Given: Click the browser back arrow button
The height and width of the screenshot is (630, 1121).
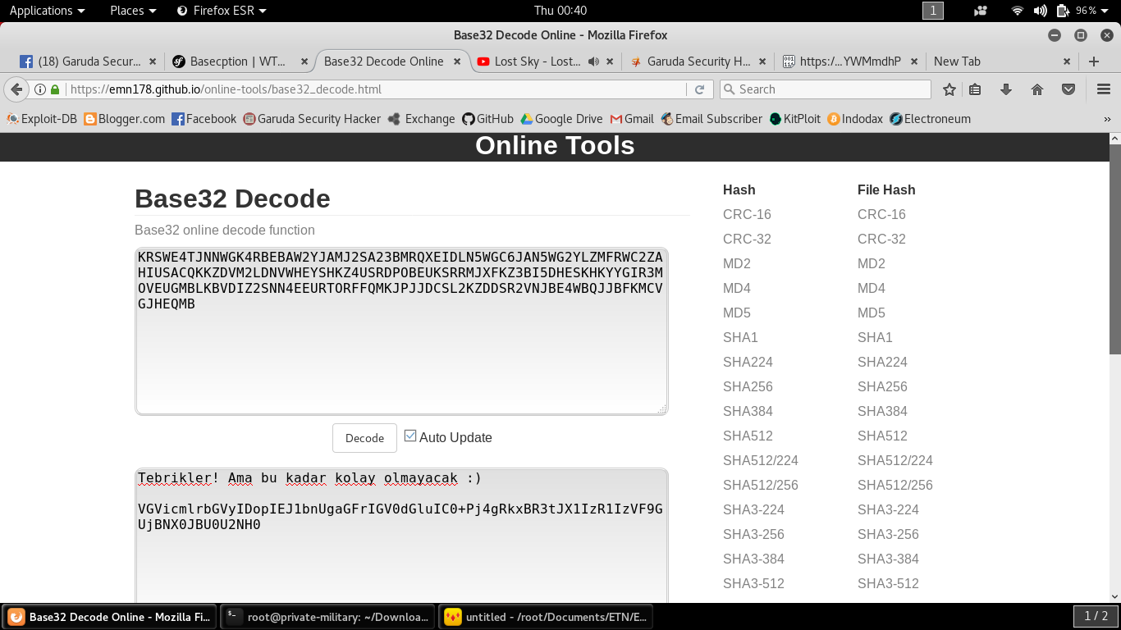Looking at the screenshot, I should pyautogui.click(x=16, y=89).
